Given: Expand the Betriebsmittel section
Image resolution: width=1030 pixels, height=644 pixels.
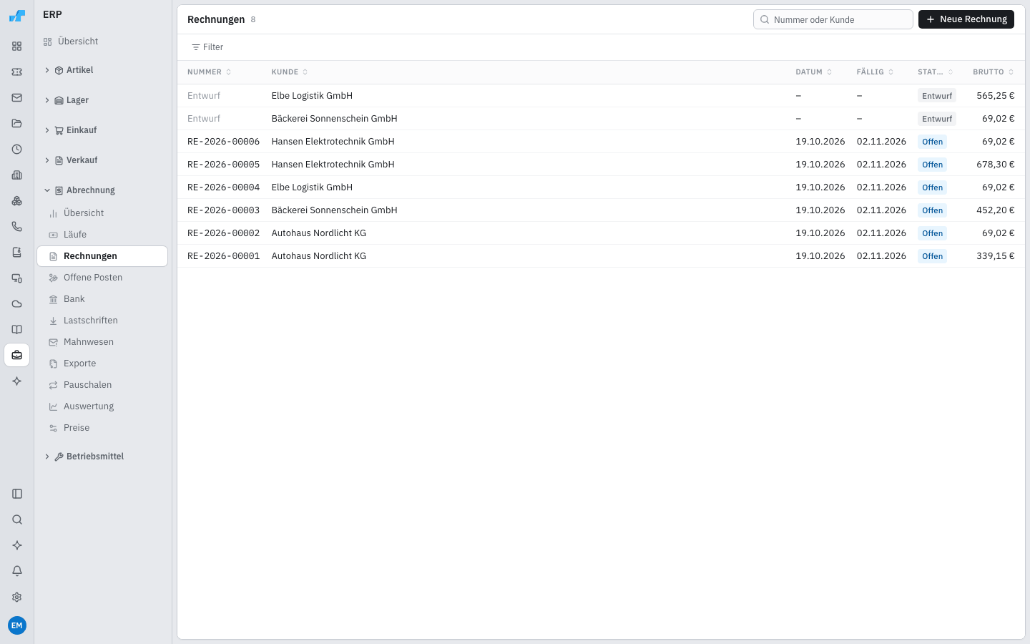Looking at the screenshot, I should click(x=102, y=457).
